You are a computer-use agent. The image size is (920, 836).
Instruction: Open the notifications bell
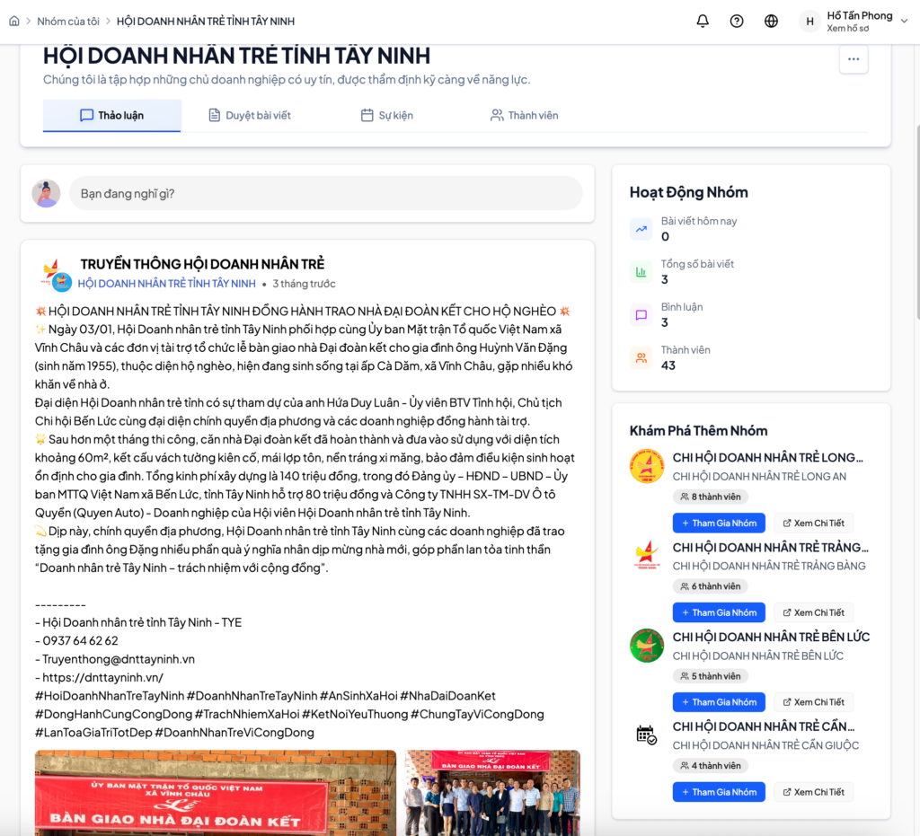[x=703, y=22]
